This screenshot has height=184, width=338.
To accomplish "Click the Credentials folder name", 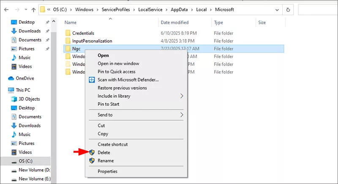I will (x=83, y=33).
